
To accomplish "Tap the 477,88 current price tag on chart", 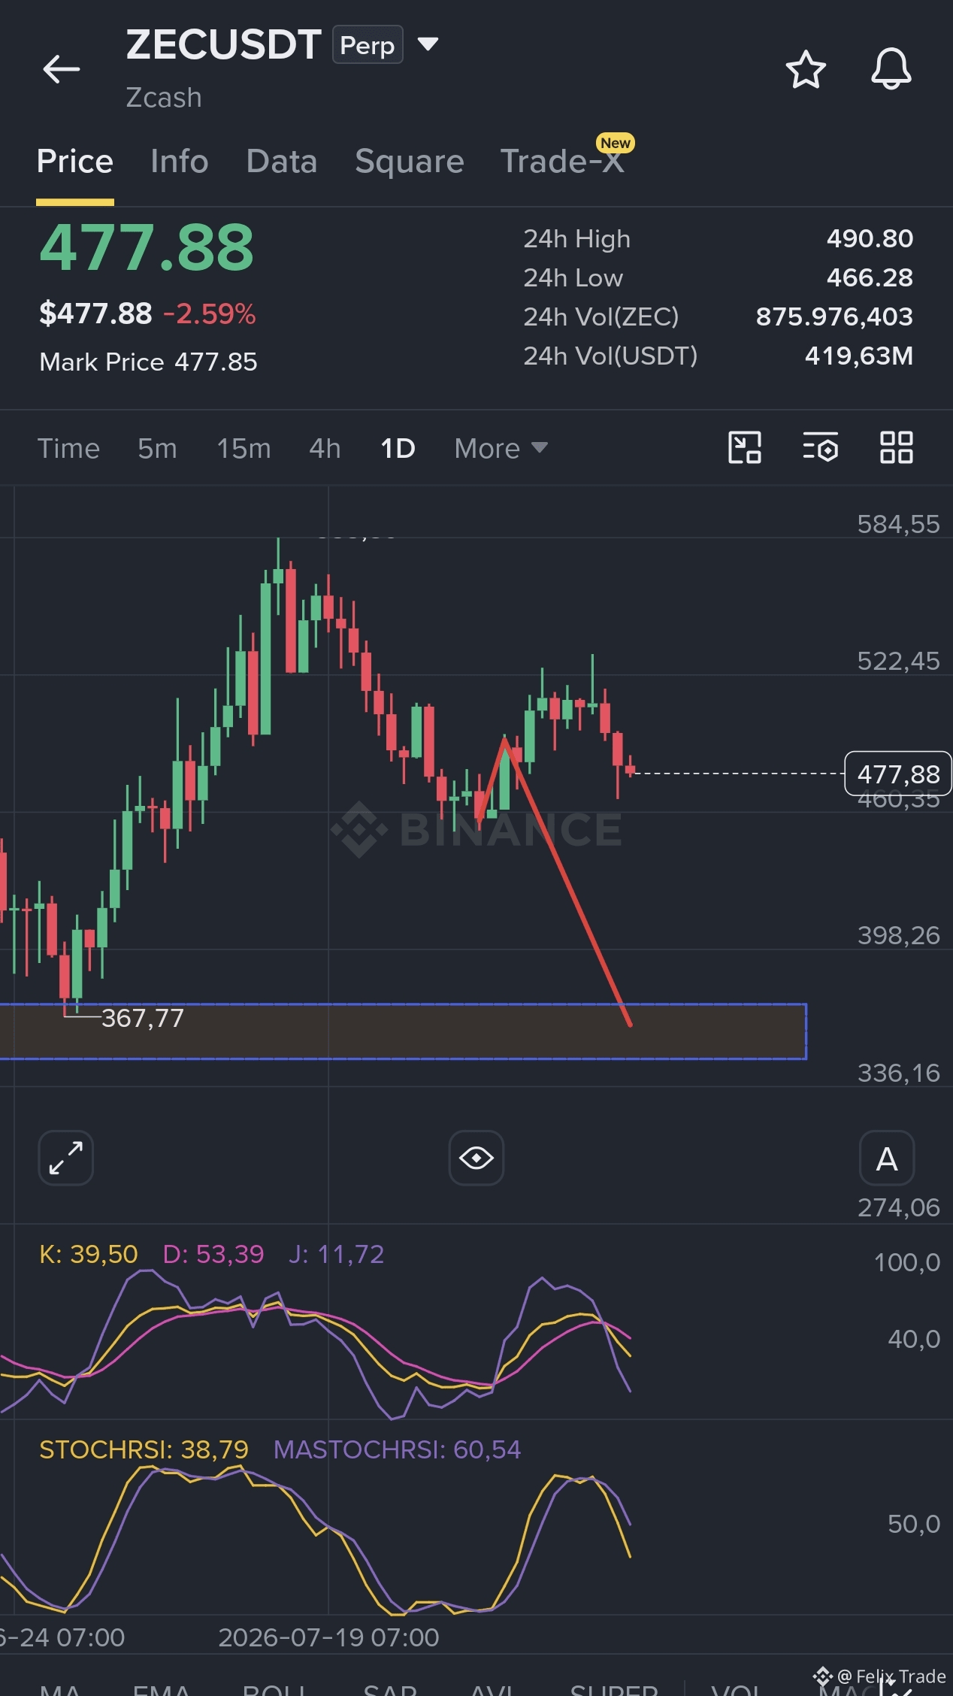I will pyautogui.click(x=898, y=774).
